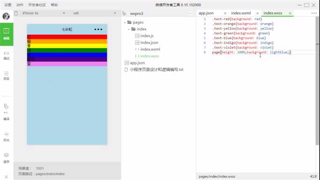This screenshot has width=320, height=180.
Task: Click the txt document file icon
Action: coord(127,69)
